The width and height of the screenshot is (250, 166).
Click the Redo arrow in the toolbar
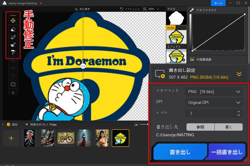pyautogui.click(x=13, y=68)
